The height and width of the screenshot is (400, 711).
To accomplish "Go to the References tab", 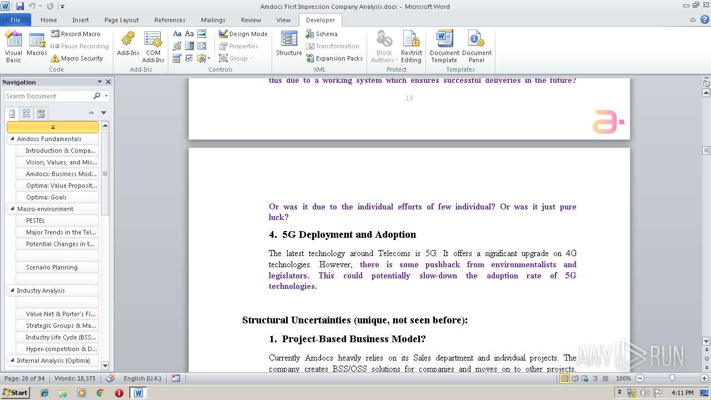I will [170, 20].
